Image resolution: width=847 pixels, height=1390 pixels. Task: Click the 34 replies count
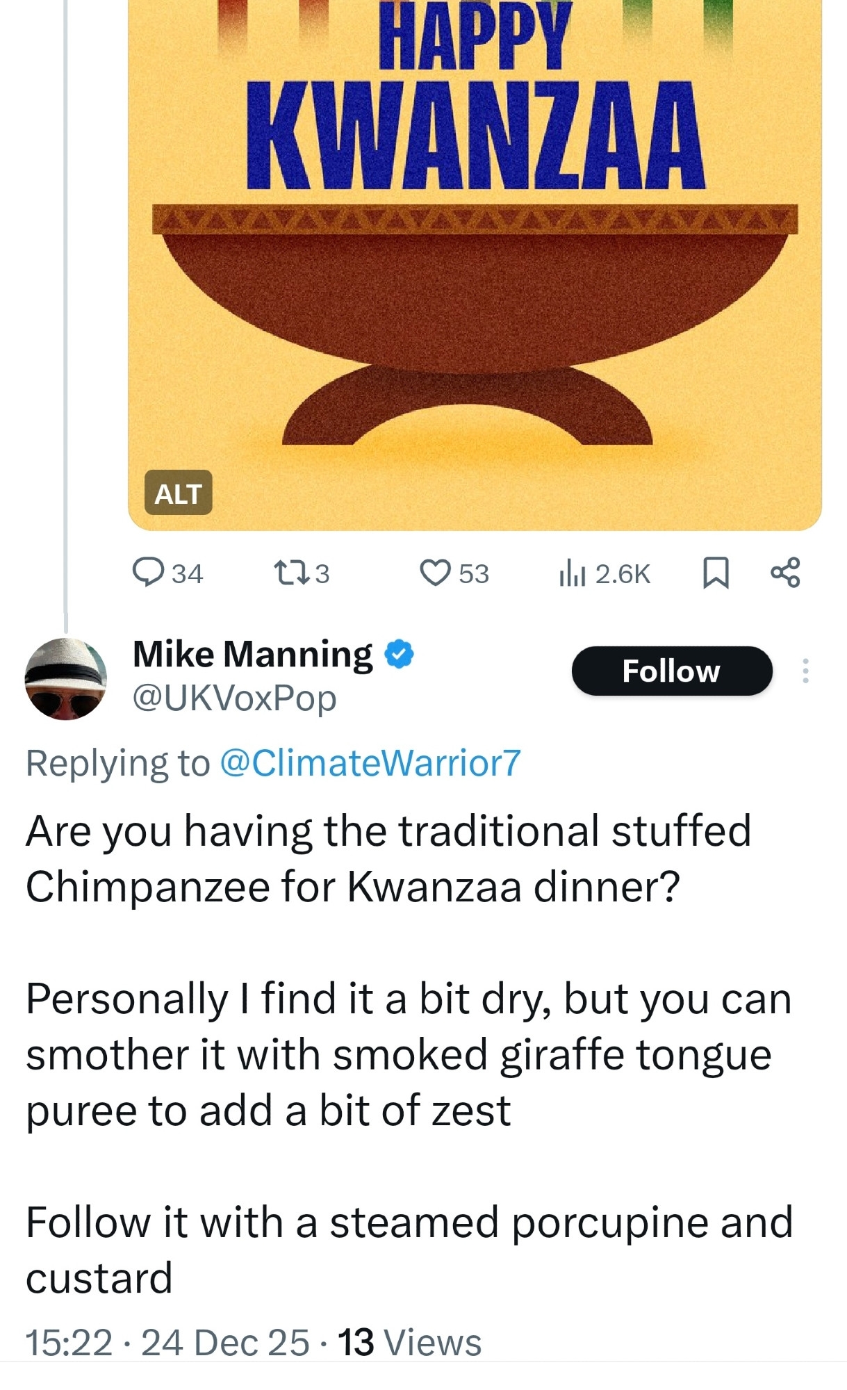[187, 574]
